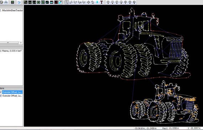
Task: Toggle the MucJohnDeerTractor part checkbox
Action: (0, 10)
